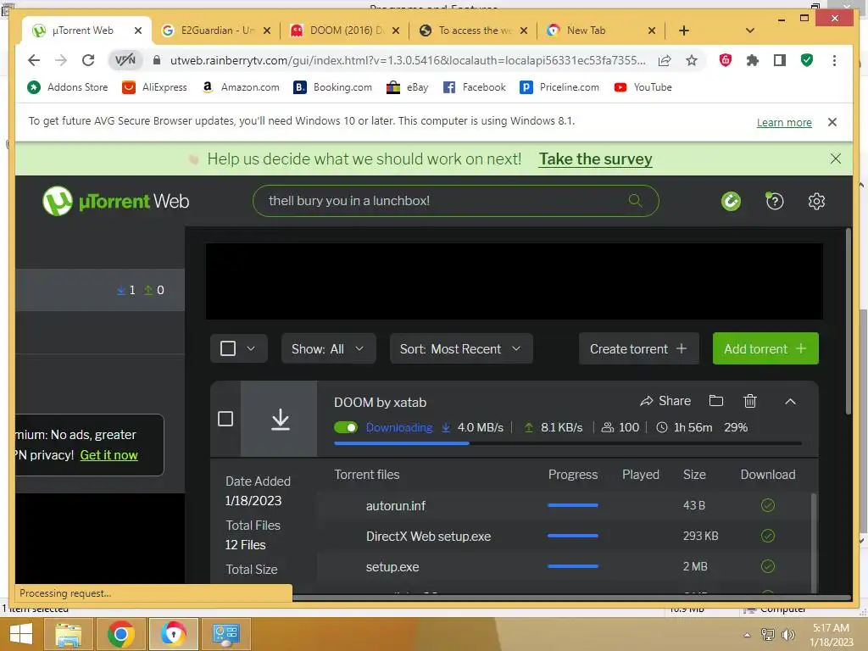Click the torrent files list scrollbar
The height and width of the screenshot is (651, 868).
(x=813, y=542)
